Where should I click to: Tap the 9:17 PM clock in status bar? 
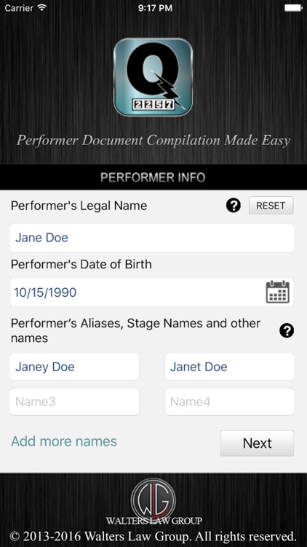tap(155, 8)
